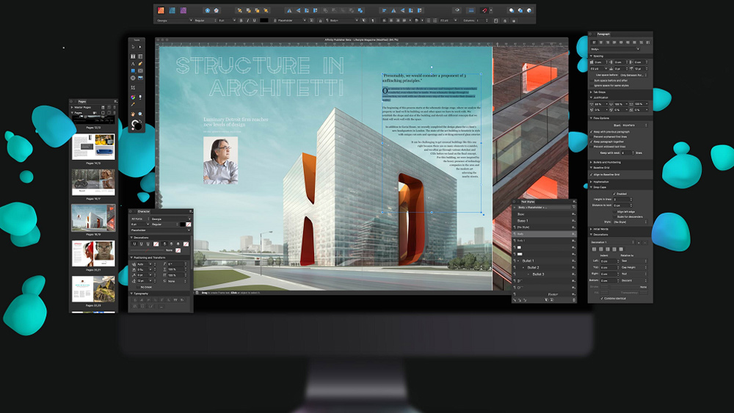Toggle Underline in the top toolbar
This screenshot has width=734, height=413.
(x=254, y=21)
